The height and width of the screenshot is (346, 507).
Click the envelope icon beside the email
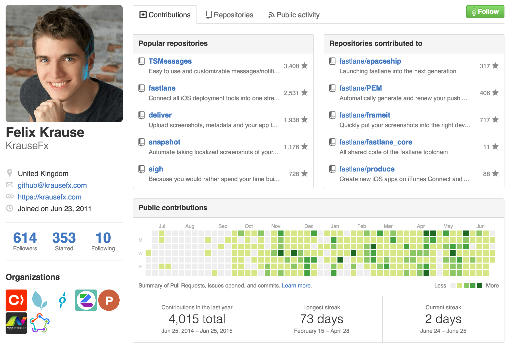coord(10,185)
